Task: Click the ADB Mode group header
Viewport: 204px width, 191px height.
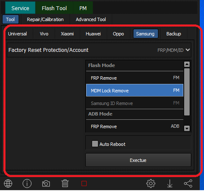Action: click(x=135, y=114)
